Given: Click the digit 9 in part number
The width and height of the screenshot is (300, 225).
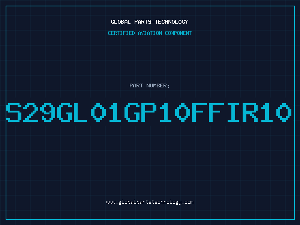Looking at the screenshot, I should click(x=48, y=112).
